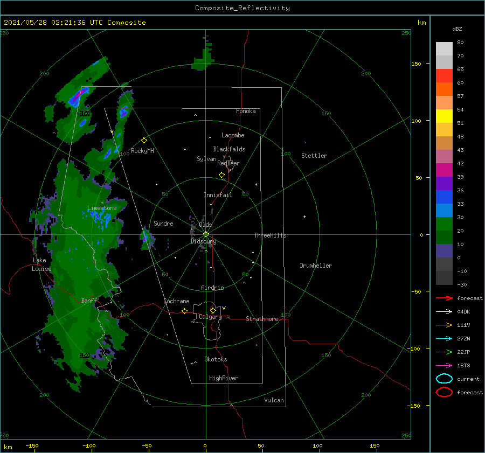The height and width of the screenshot is (453, 485).
Task: Click the 36 dBZ blue color swatch
Action: pyautogui.click(x=444, y=197)
